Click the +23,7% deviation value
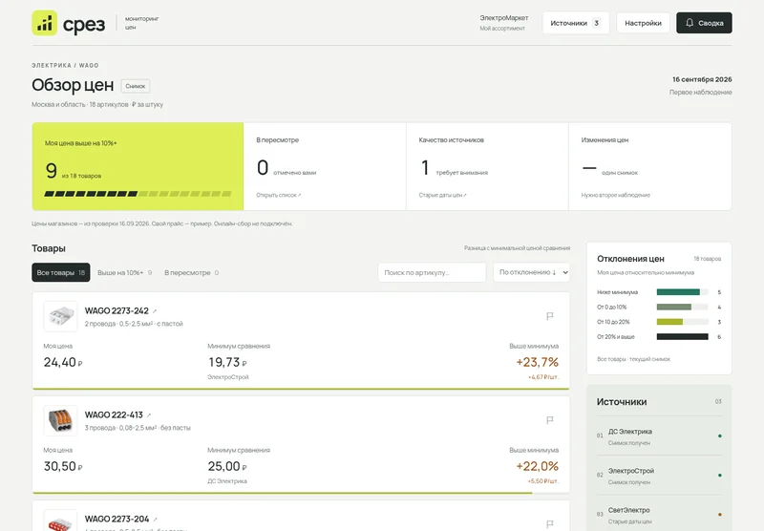Screen dimensions: 764x531 (538, 362)
